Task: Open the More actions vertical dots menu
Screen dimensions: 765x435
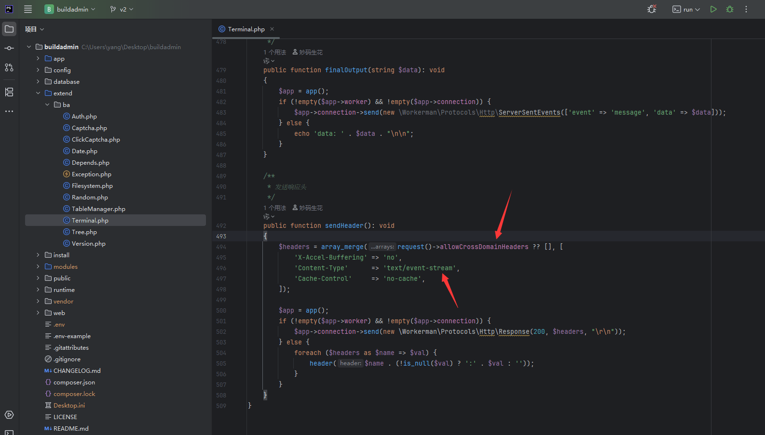Action: click(746, 9)
